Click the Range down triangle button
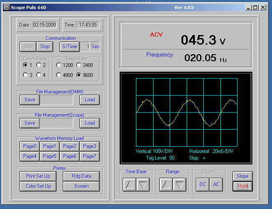Viewport: 272px width, 209px height. coord(179,185)
